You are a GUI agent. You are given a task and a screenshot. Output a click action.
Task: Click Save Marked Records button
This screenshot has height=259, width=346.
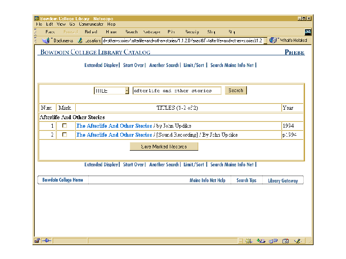[x=164, y=147]
